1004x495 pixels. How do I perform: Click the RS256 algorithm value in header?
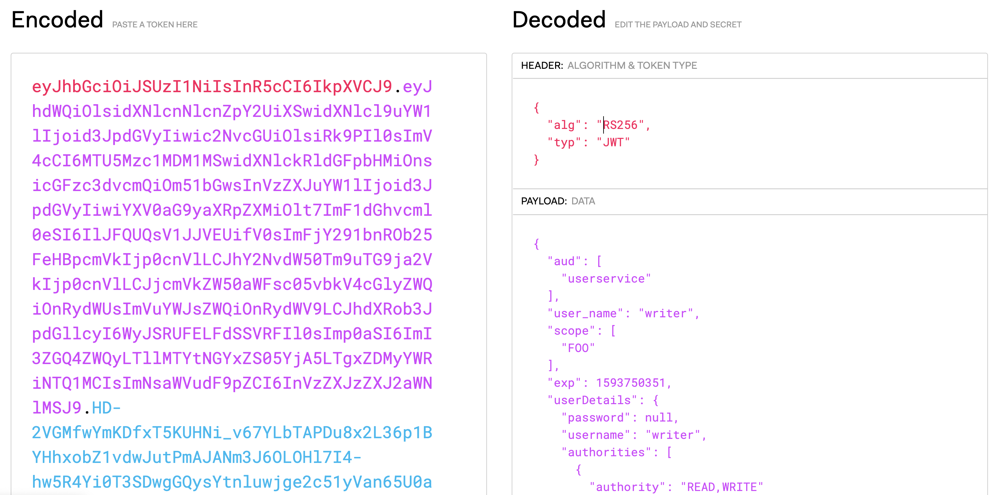tap(620, 125)
